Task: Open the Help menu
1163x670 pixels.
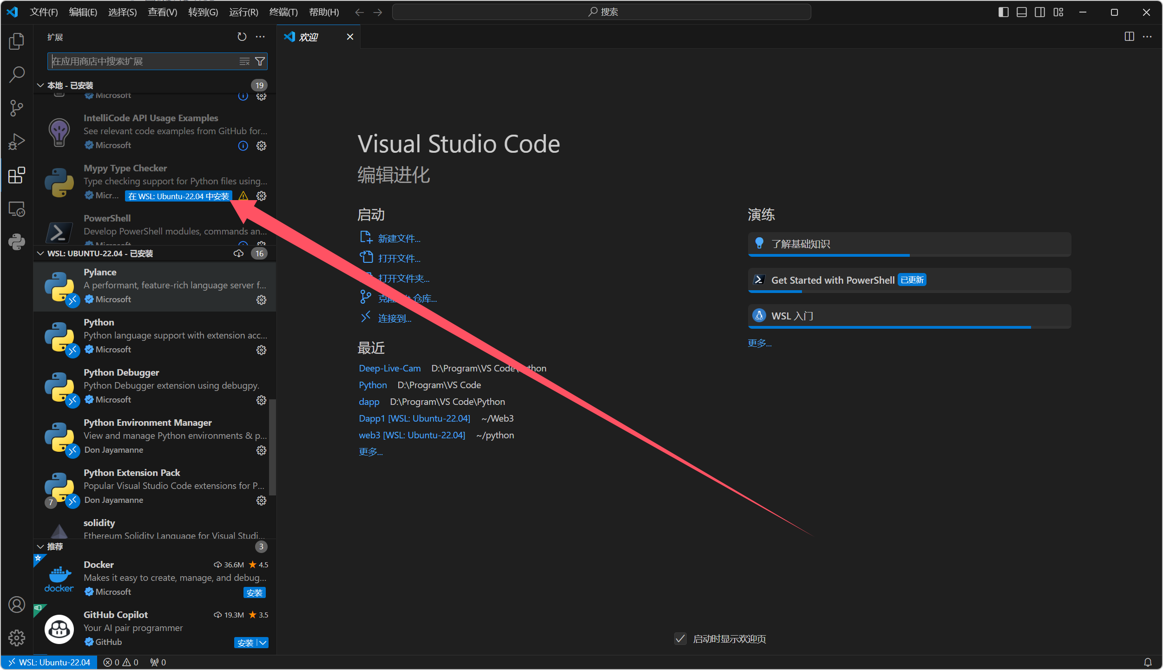Action: pyautogui.click(x=324, y=12)
